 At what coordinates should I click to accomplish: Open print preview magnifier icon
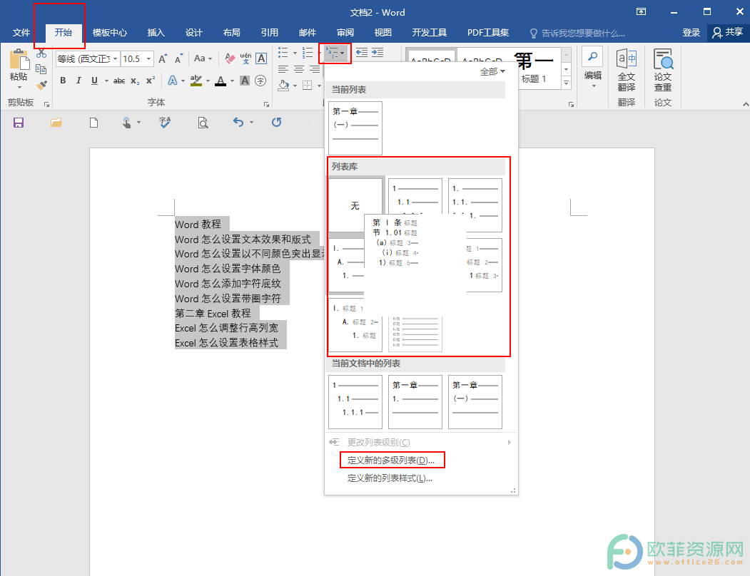pos(203,123)
